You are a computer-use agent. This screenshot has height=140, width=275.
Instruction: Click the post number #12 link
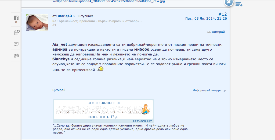(x=222, y=14)
